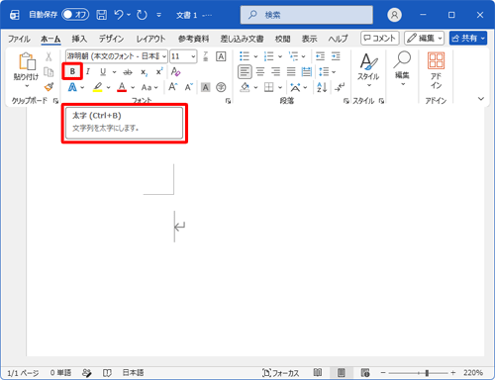Viewport: 495px width, 380px height.
Task: Click Increase Font Size icon
Action: tap(173, 87)
